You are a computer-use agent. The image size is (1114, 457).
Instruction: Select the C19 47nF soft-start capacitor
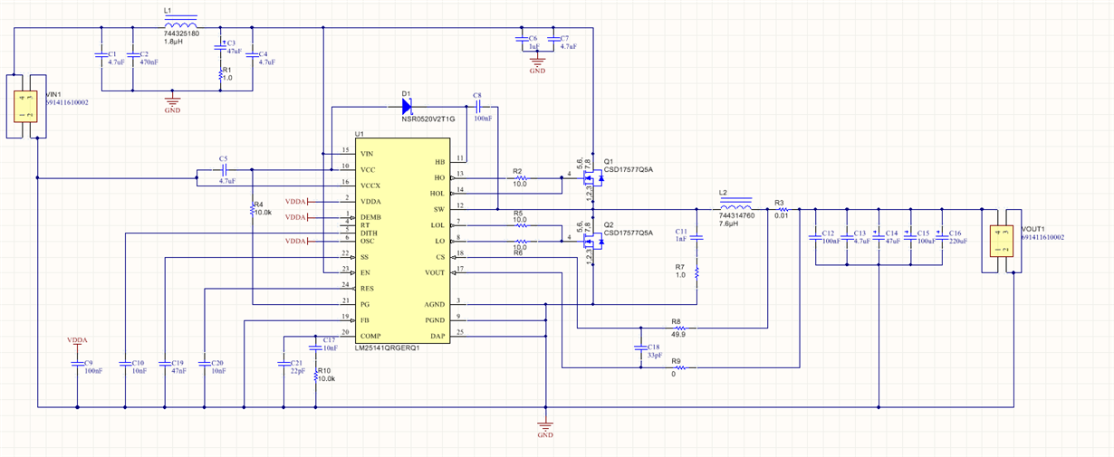pos(164,364)
